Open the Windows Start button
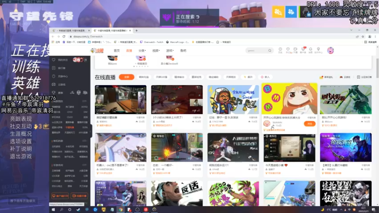The width and height of the screenshot is (379, 213). [53, 210]
